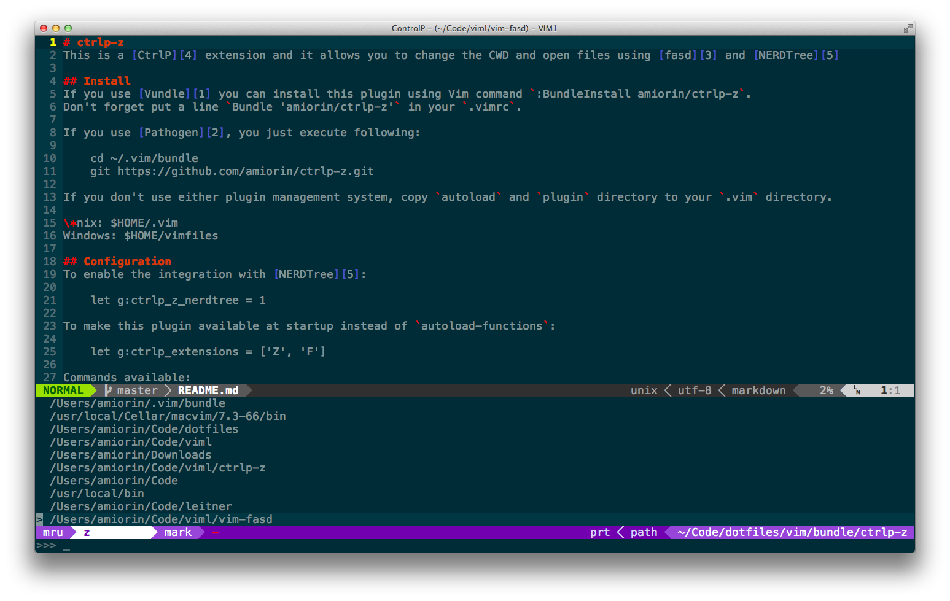Click the window title ControlP VIM1
This screenshot has width=950, height=601.
pyautogui.click(x=475, y=28)
